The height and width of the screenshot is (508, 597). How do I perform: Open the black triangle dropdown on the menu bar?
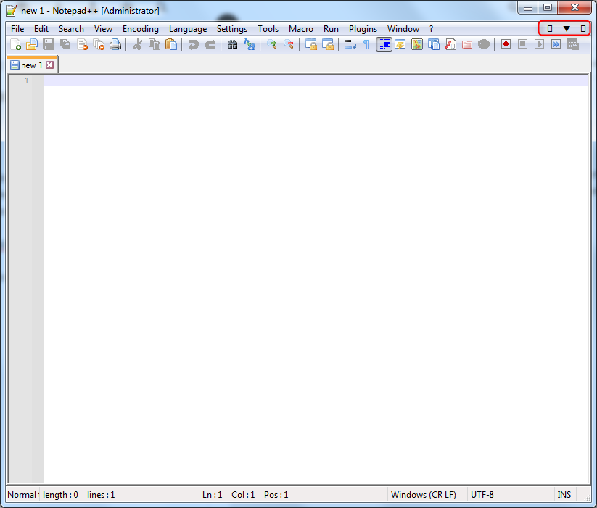click(x=567, y=28)
